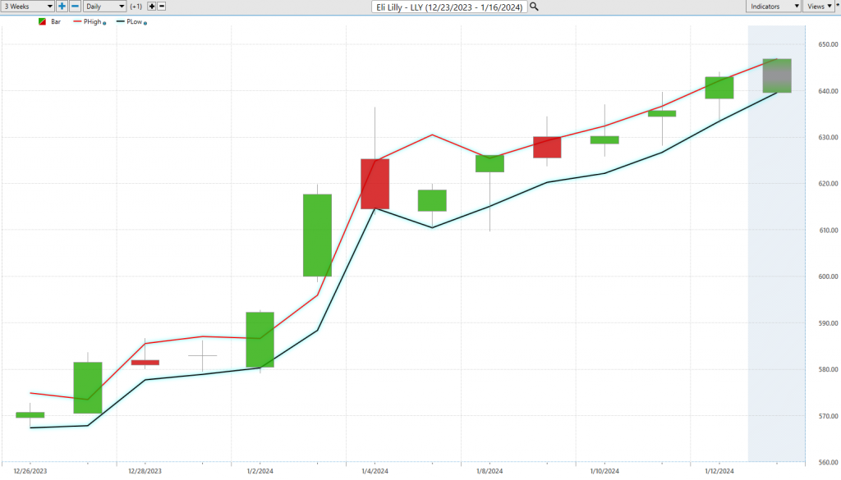Click the 1/12/2024 date axis label
The width and height of the screenshot is (841, 480).
pos(719,472)
